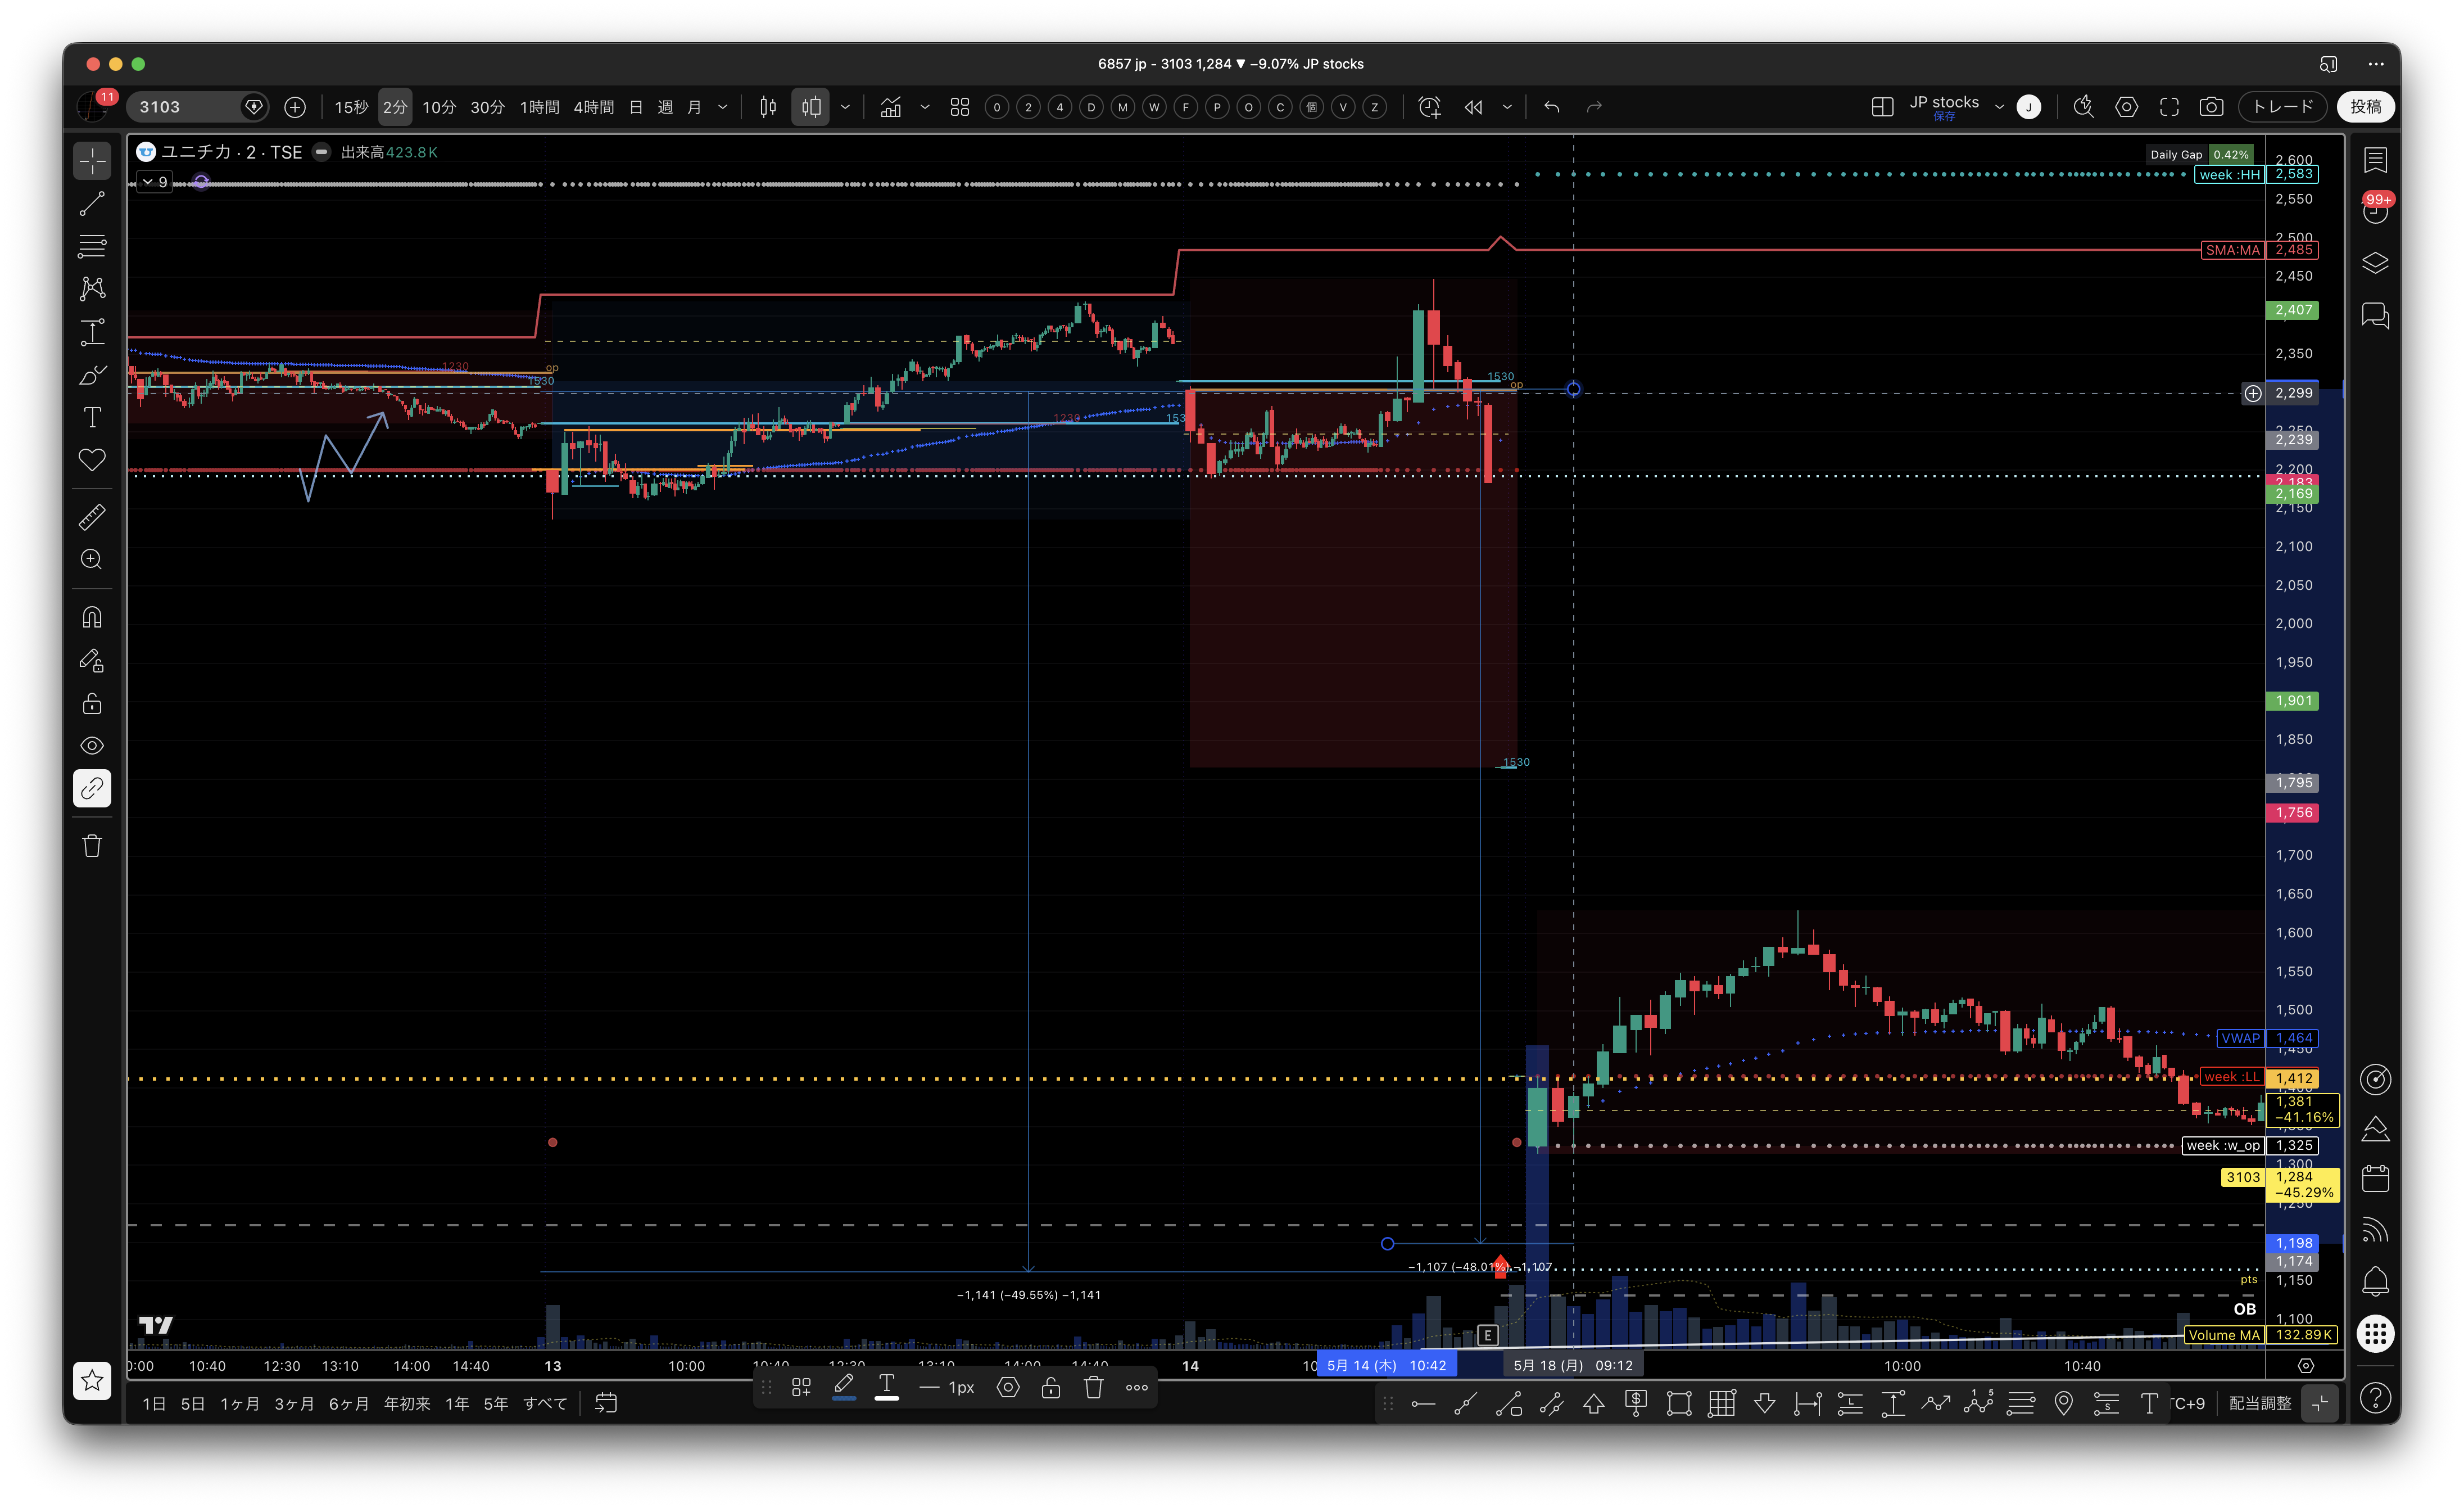Toggle hide all drawings eye icon

[92, 746]
